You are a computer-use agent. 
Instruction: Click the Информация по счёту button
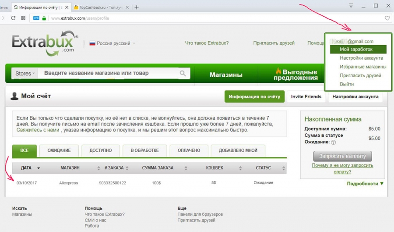pos(254,96)
